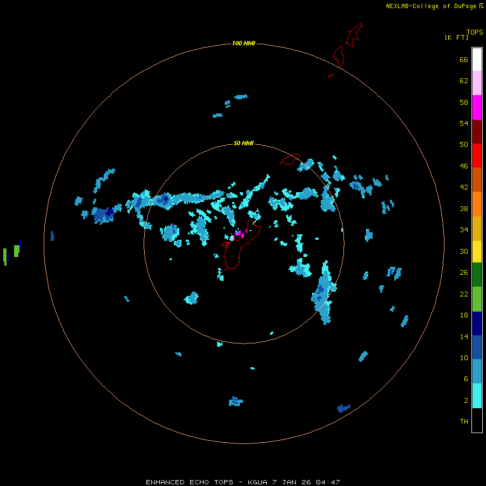Screen dimensions: 486x486
Task: Click the '34' legend value
Action: (464, 230)
